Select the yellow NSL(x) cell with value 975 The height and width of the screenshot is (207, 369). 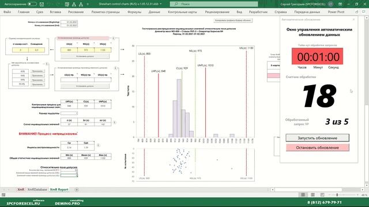pyautogui.click(x=86, y=50)
